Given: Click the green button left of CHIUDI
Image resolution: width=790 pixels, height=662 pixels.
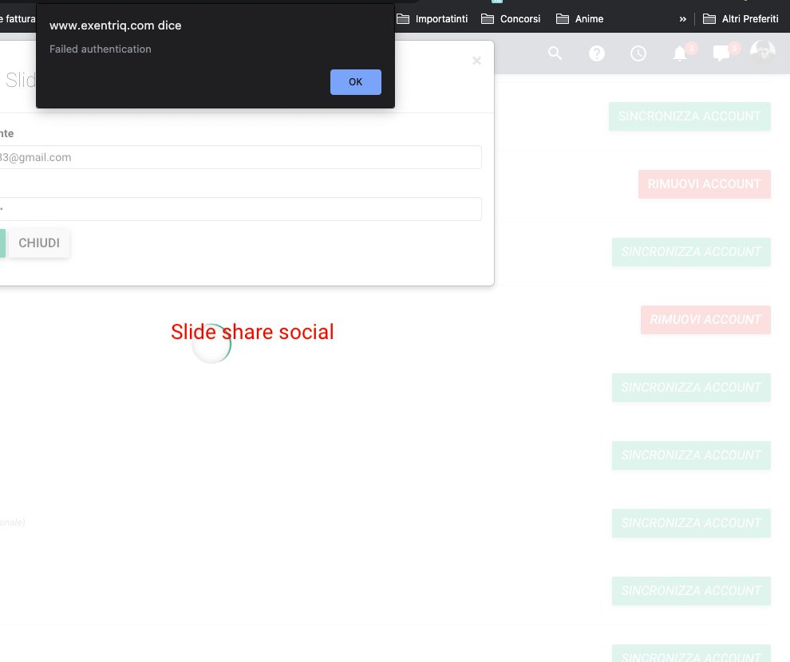Looking at the screenshot, I should [x=2, y=243].
